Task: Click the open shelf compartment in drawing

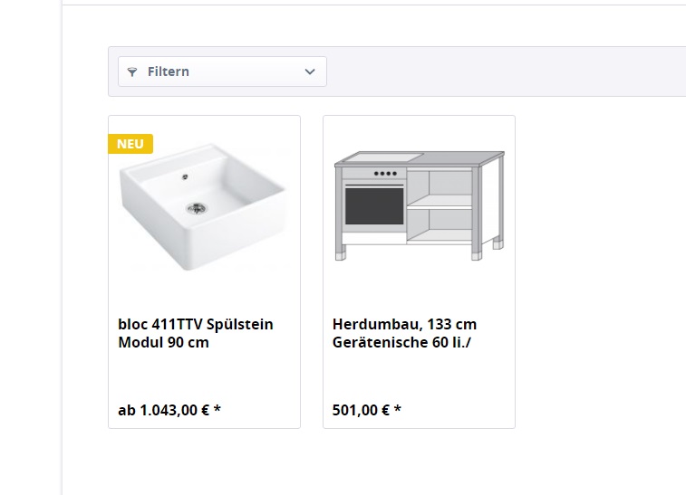Action: coord(440,205)
